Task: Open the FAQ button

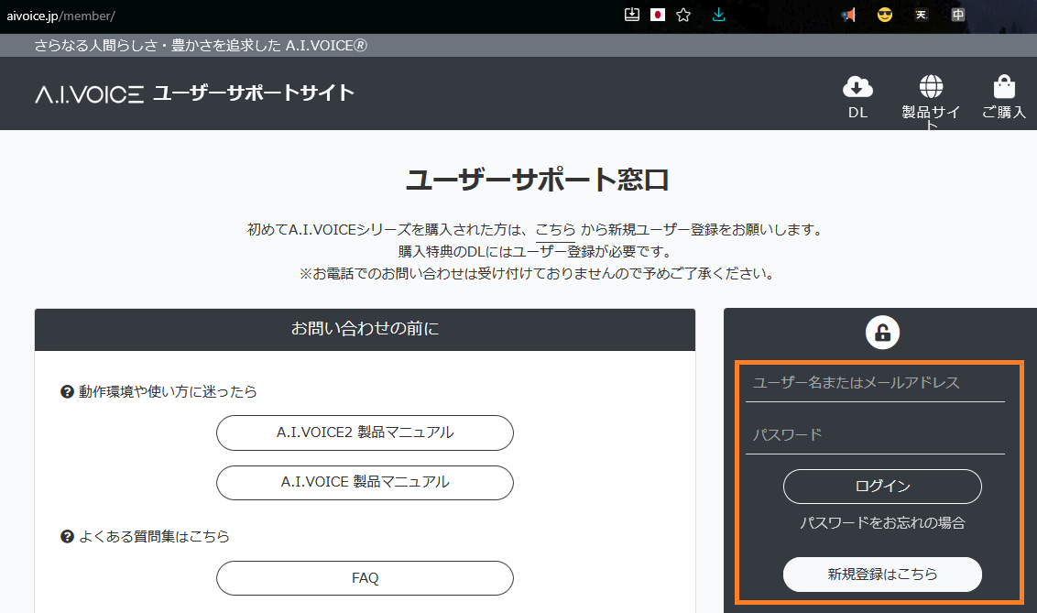Action: tap(366, 578)
